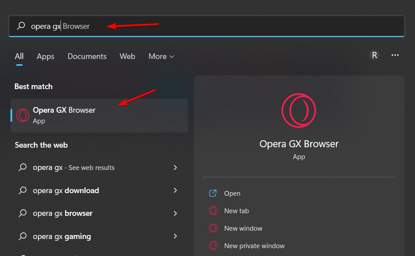Screen dimensions: 415x256
Task: Click the large Opera GX logo in details pane
Action: (298, 111)
